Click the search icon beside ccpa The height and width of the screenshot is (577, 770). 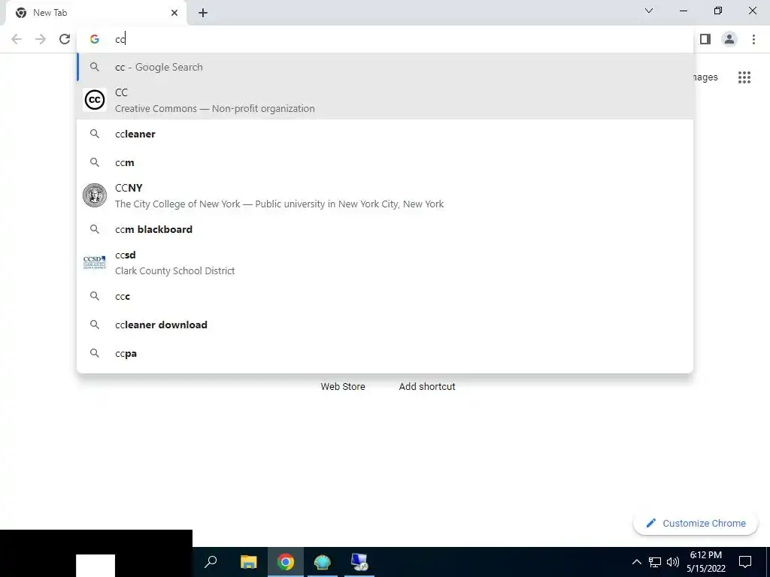[x=94, y=353]
